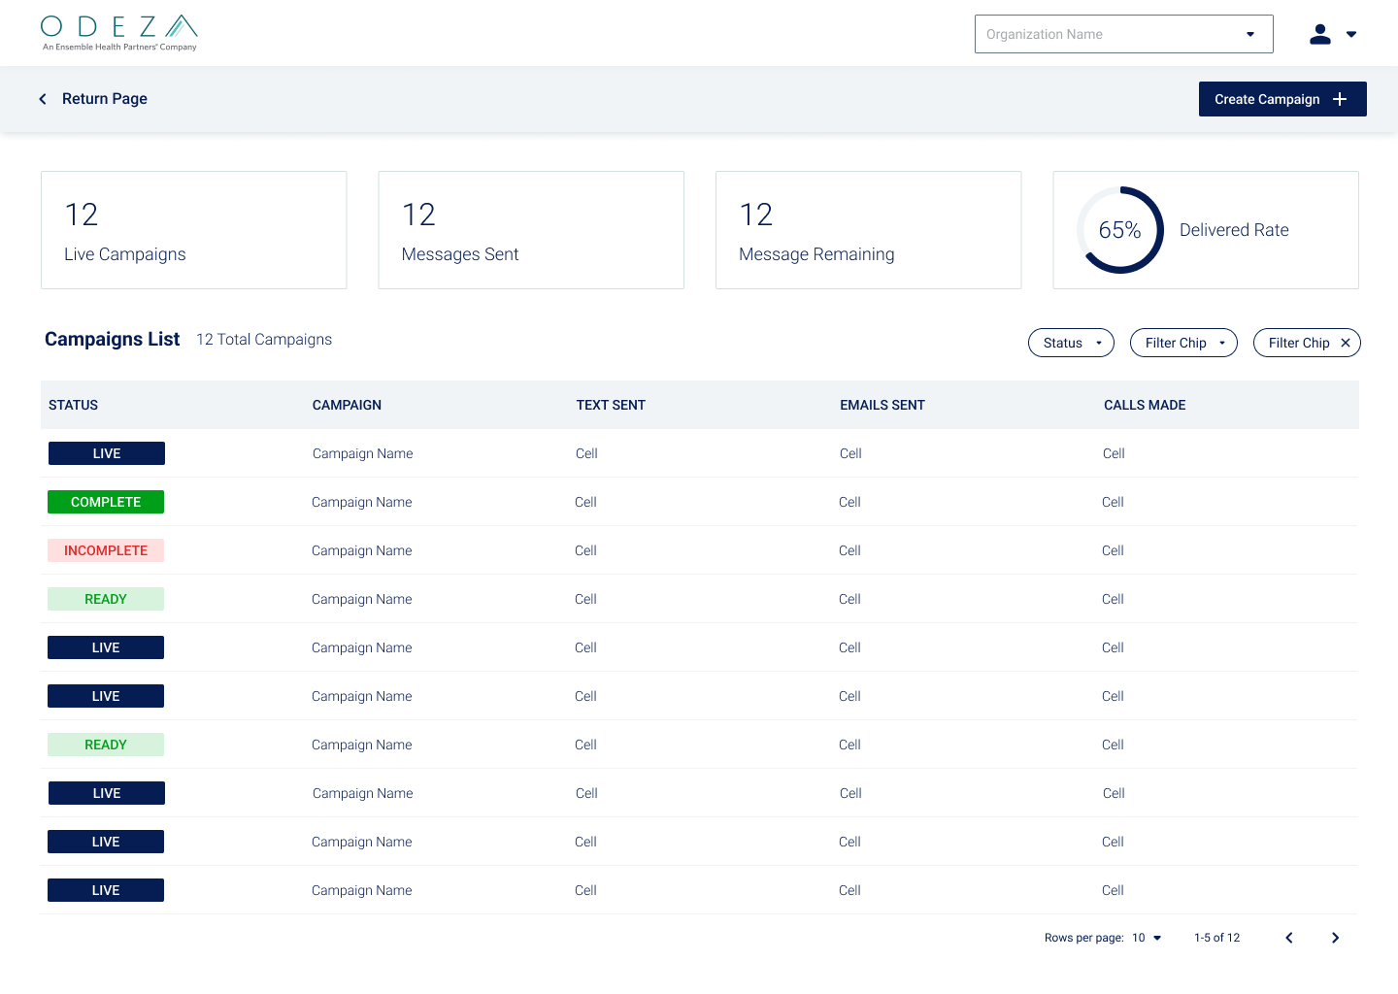Open the user profile icon menu
The image size is (1398, 994).
click(1332, 34)
